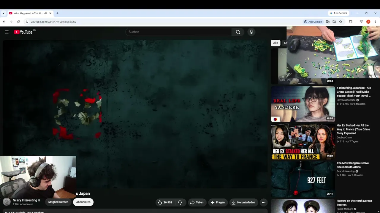This screenshot has width=380, height=213.
Task: Play the Real Life Yandere thumbnail video
Action: [303, 104]
